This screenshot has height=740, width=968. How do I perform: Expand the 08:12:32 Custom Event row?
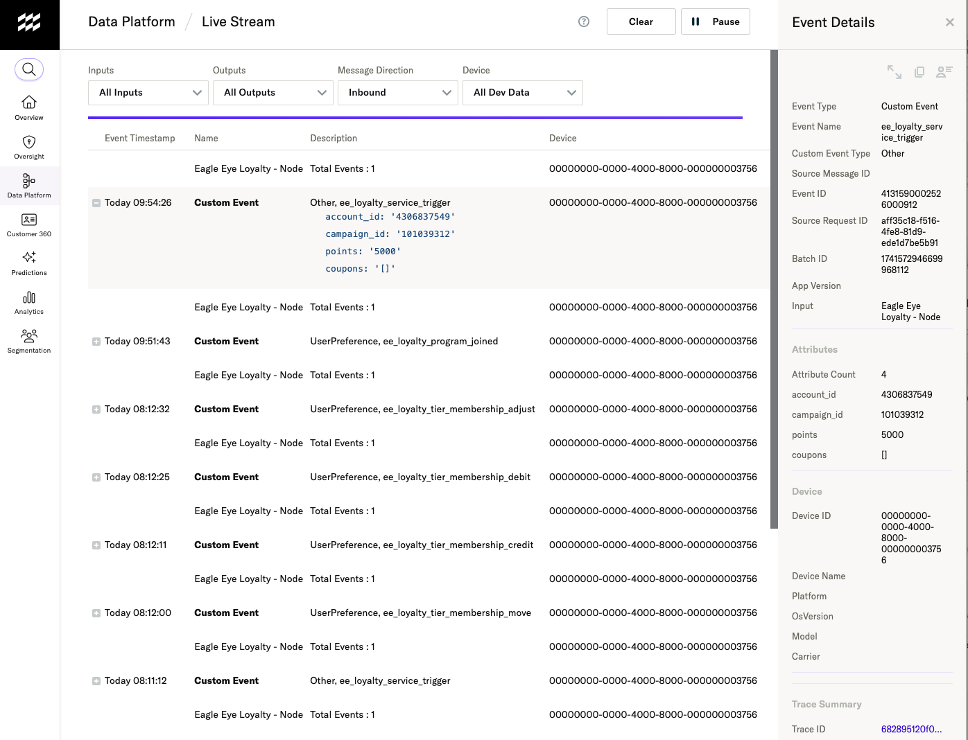coord(96,409)
